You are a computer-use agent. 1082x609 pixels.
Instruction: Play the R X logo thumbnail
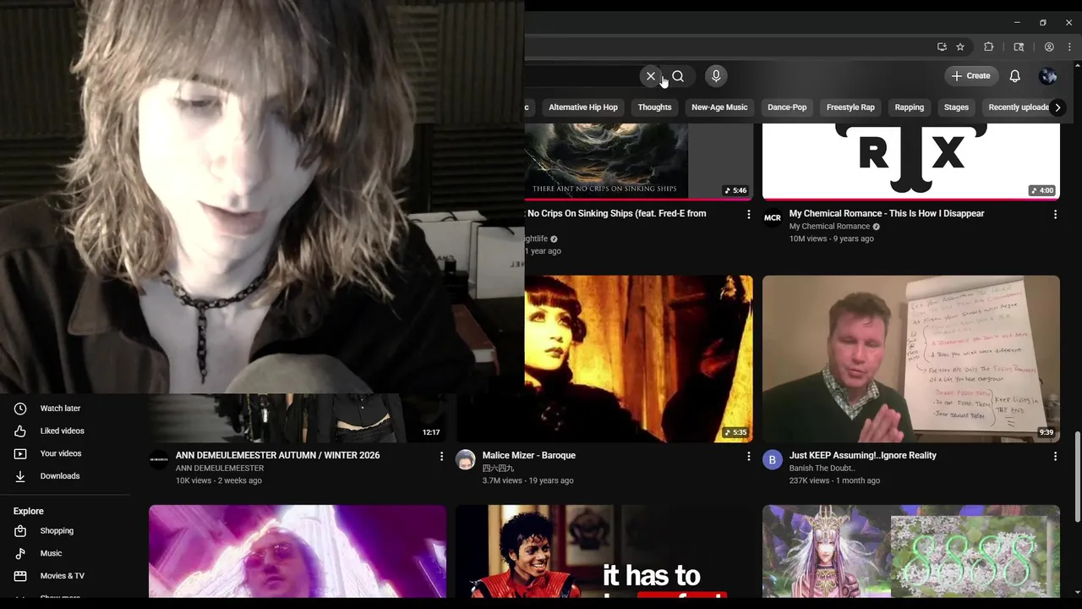[x=911, y=161]
